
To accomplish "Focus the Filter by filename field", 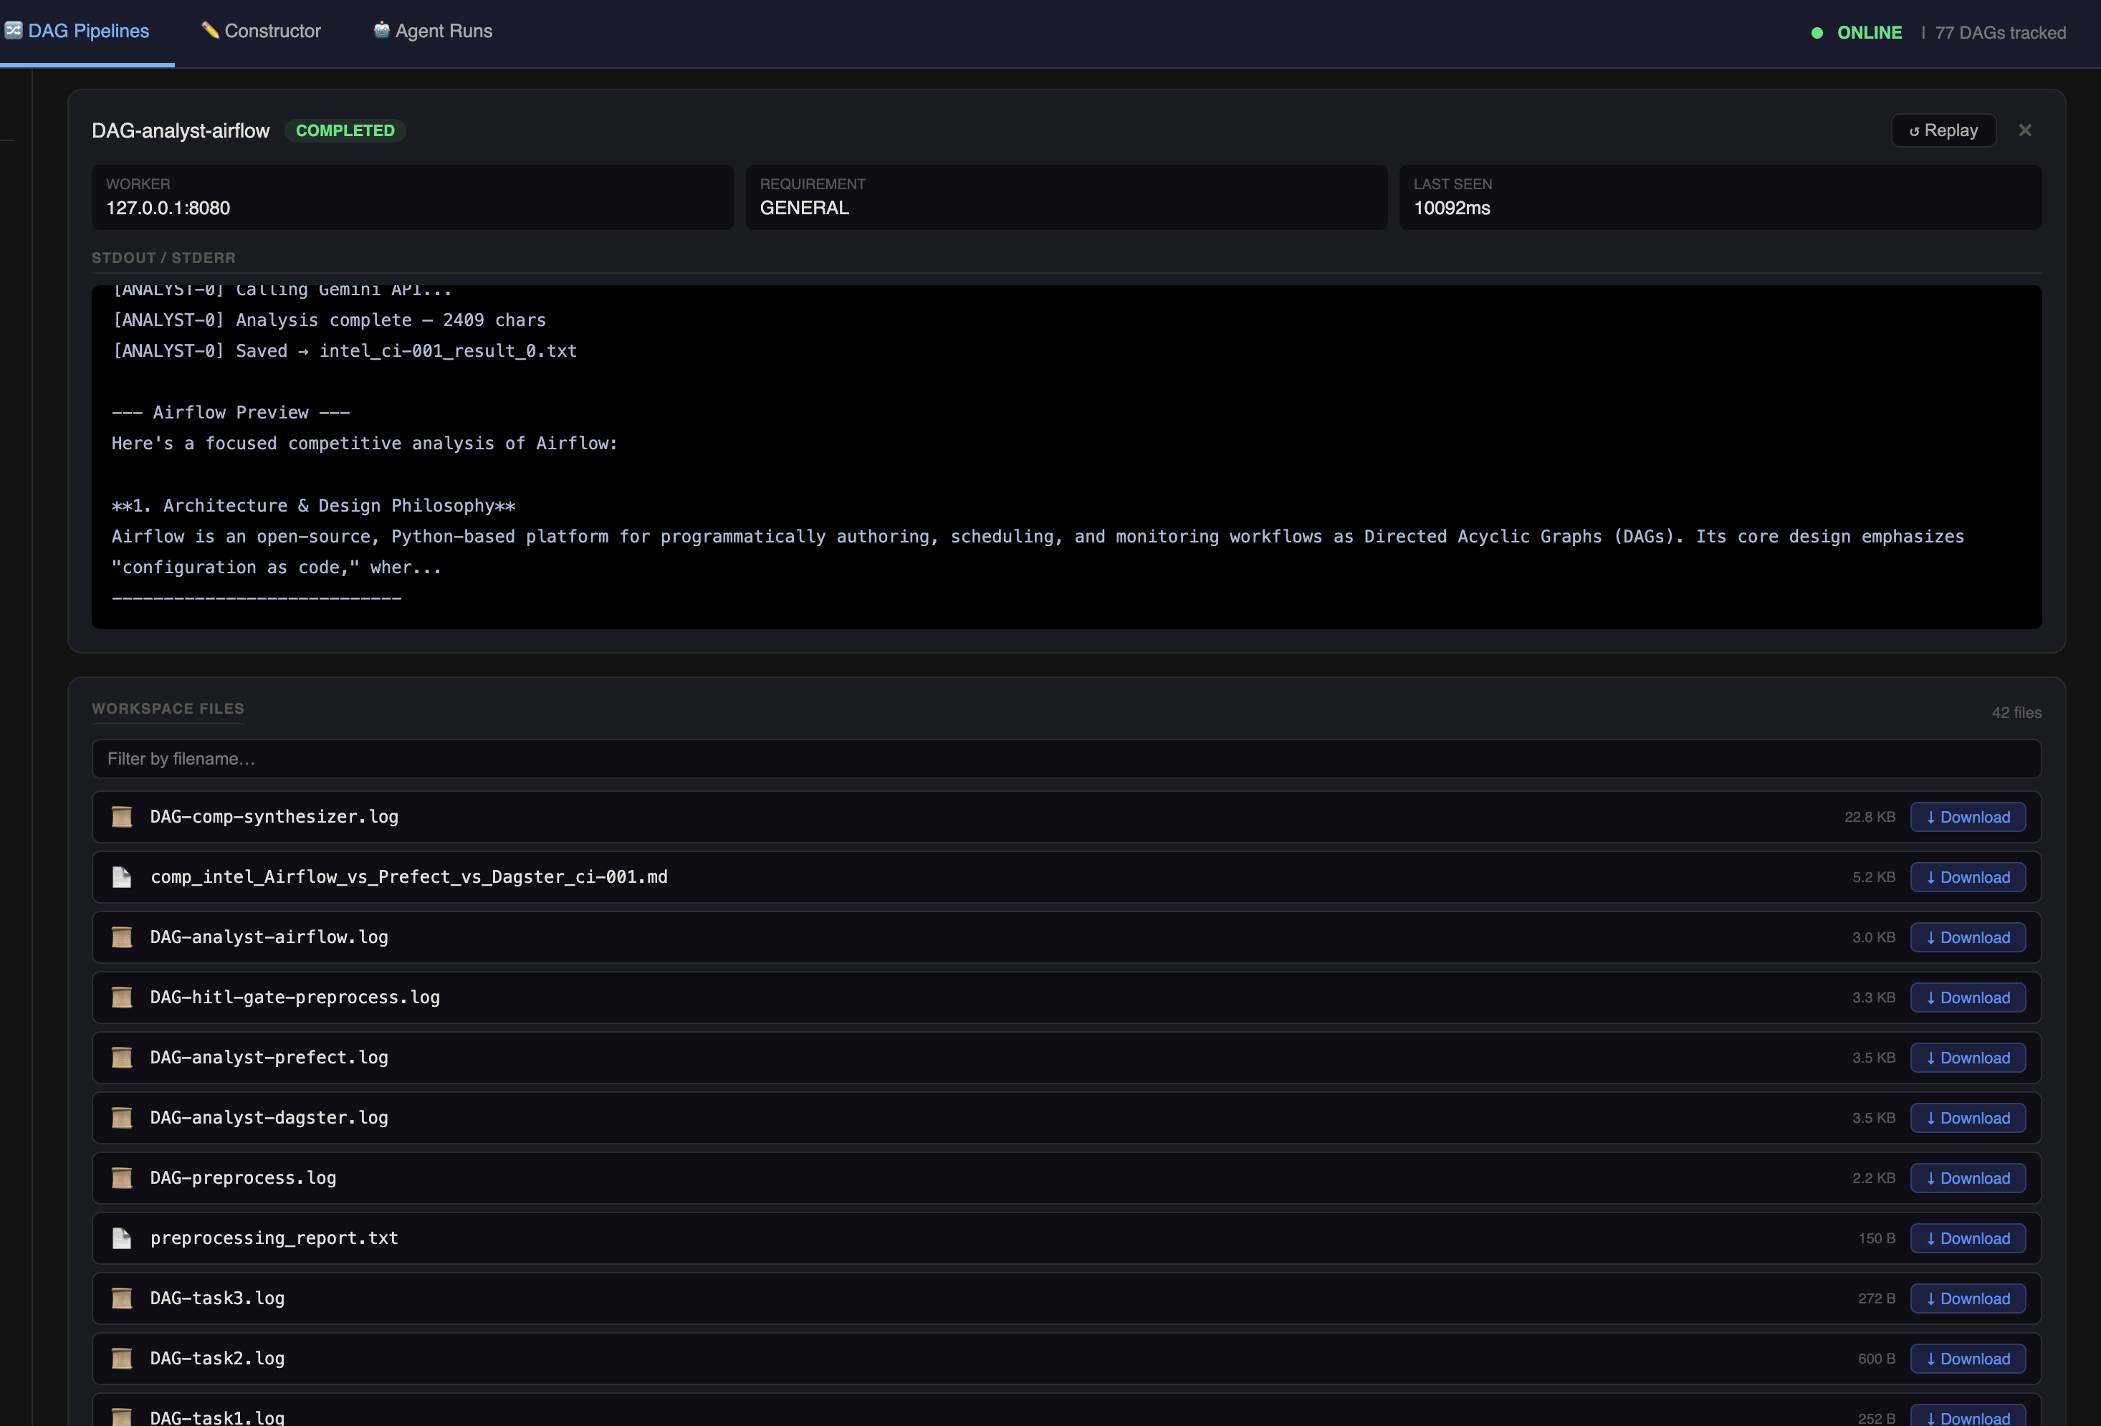I will tap(1066, 759).
